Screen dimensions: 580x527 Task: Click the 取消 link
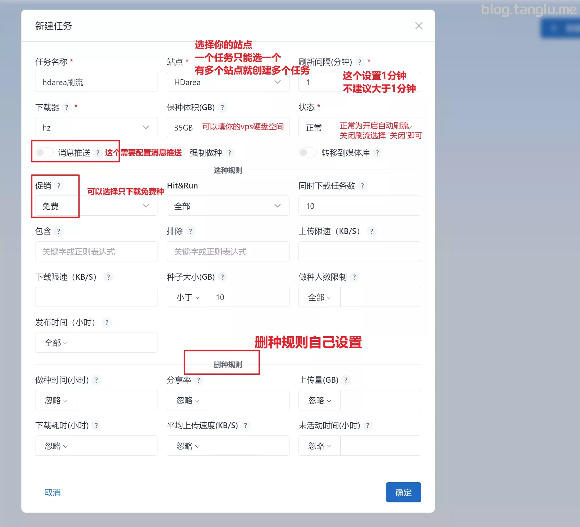pos(53,492)
